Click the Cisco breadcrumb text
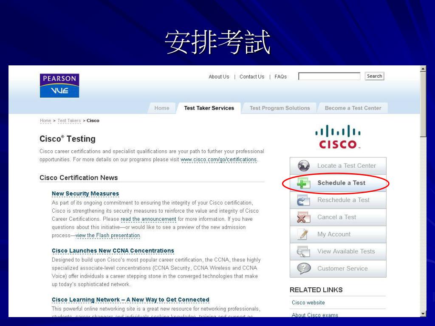Screen dimensions: 435x326 [93, 121]
